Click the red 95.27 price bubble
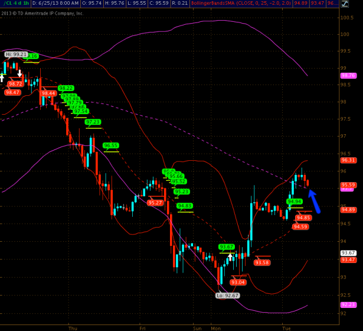 155,203
